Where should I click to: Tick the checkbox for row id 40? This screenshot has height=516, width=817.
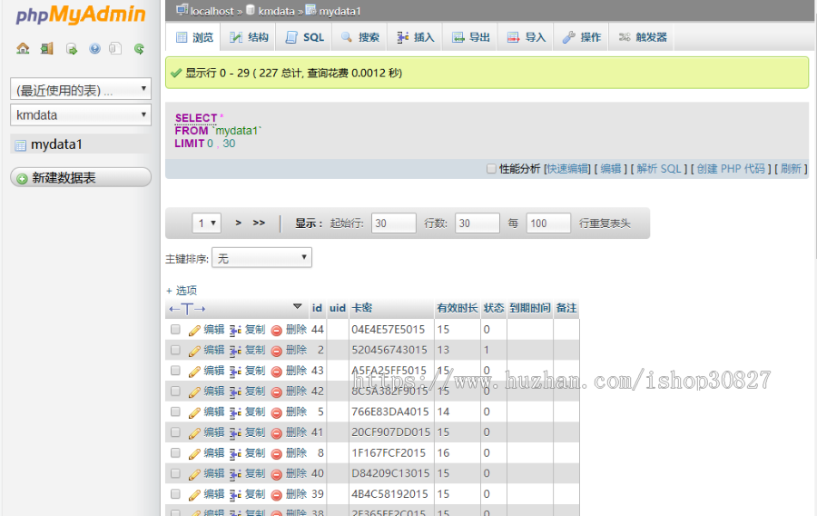[x=175, y=473]
